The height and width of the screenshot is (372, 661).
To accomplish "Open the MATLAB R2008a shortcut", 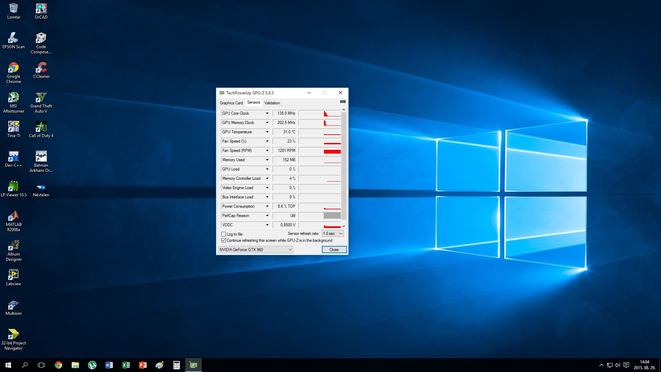I will coord(13,221).
